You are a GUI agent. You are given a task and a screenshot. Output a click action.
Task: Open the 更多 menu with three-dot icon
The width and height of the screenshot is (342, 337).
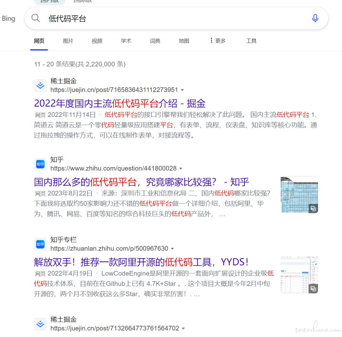click(217, 41)
